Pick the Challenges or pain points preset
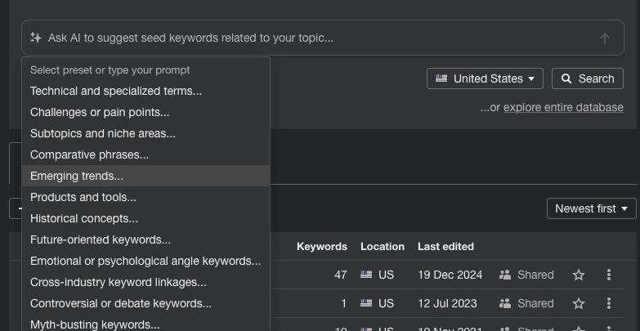The width and height of the screenshot is (640, 331). 100,112
